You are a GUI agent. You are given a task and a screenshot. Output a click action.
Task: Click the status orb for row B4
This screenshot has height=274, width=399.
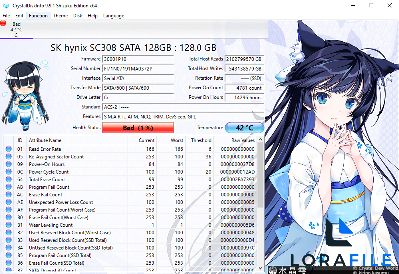(x=9, y=247)
